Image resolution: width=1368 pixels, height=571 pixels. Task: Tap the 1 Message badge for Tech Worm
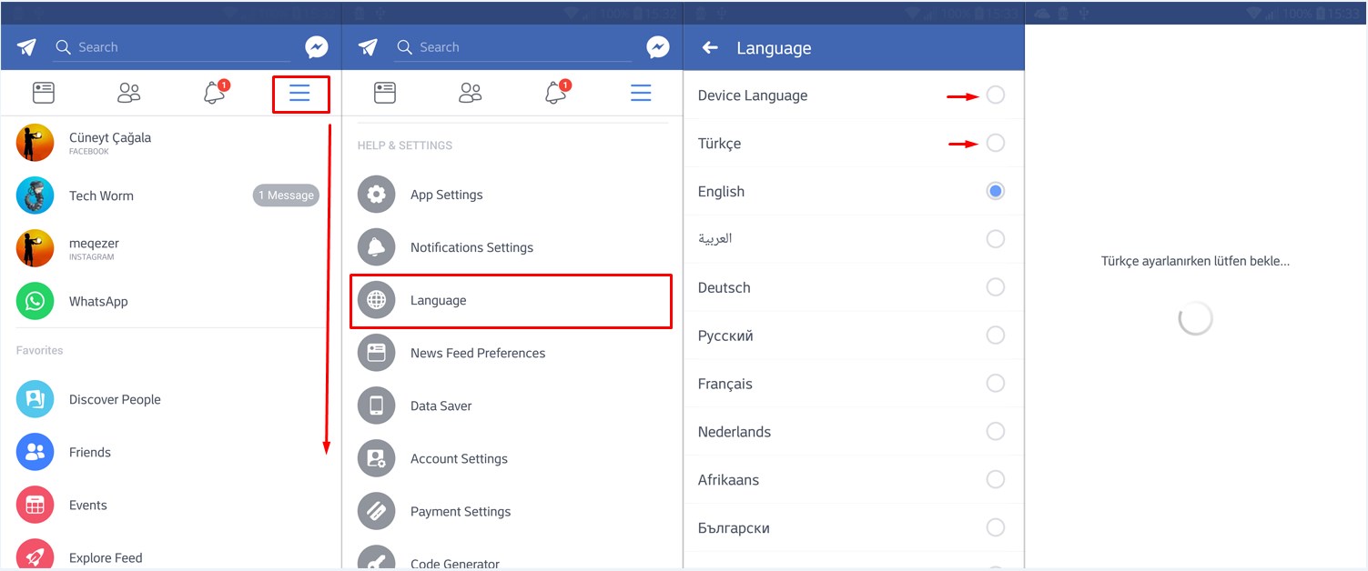coord(286,195)
